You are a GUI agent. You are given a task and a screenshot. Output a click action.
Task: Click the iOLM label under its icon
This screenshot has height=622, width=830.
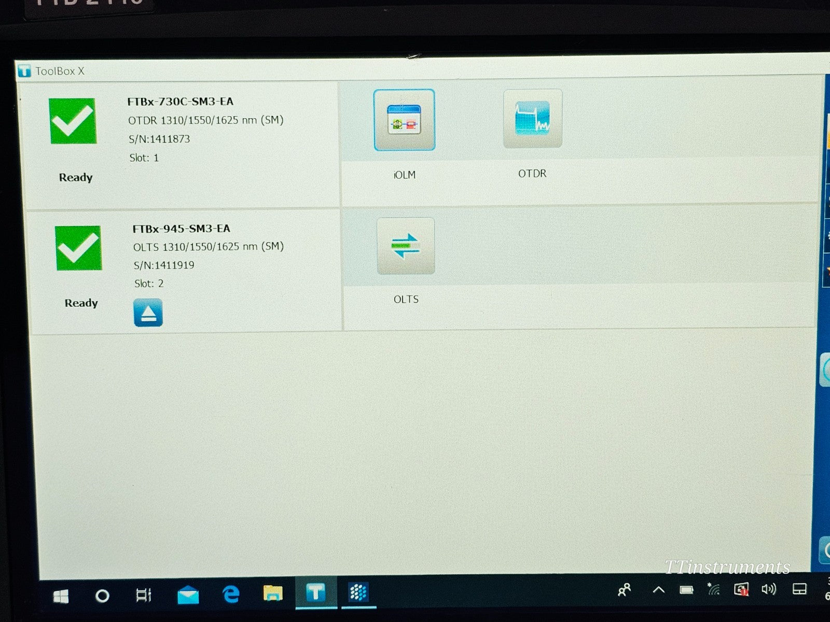tap(404, 175)
